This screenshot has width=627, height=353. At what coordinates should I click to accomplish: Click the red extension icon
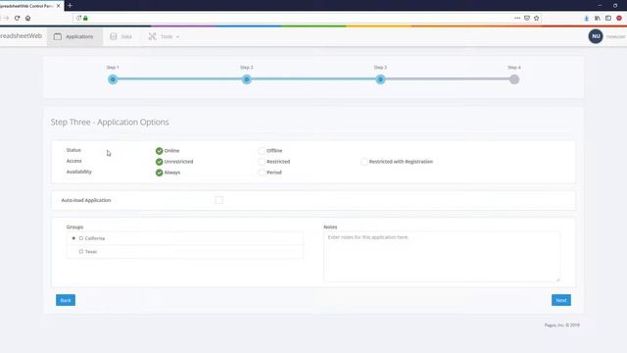pos(619,18)
